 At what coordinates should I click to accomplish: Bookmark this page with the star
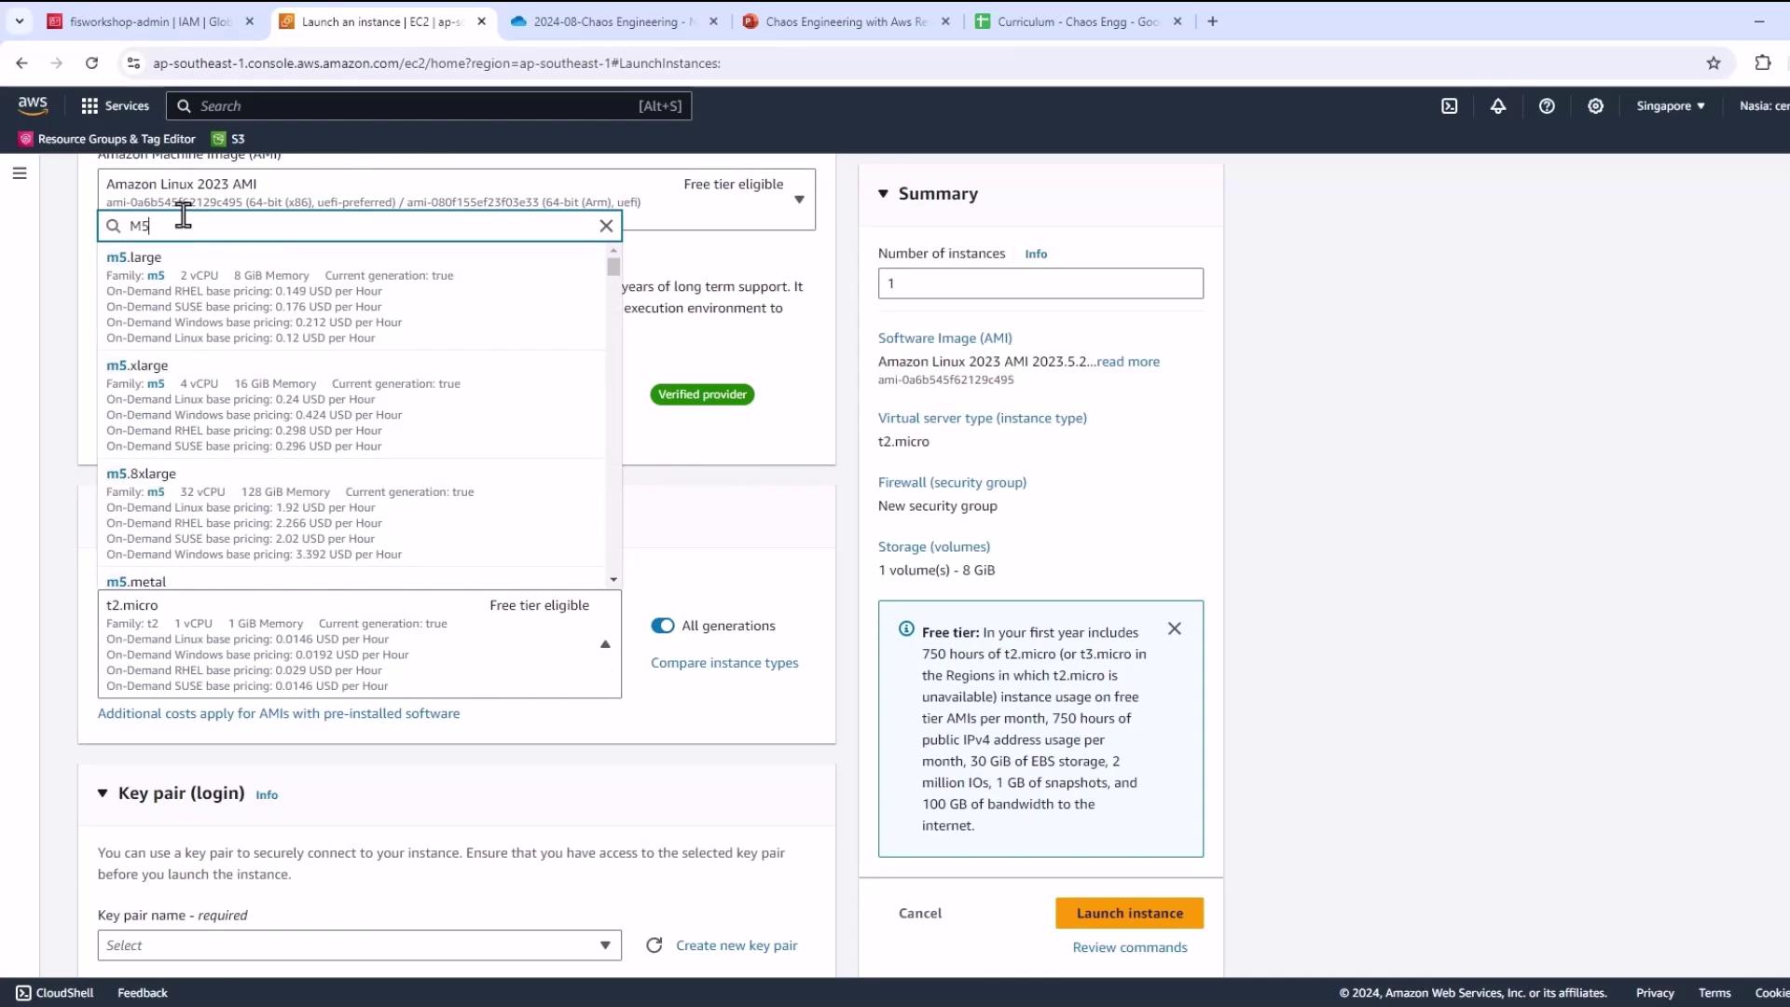(1714, 63)
